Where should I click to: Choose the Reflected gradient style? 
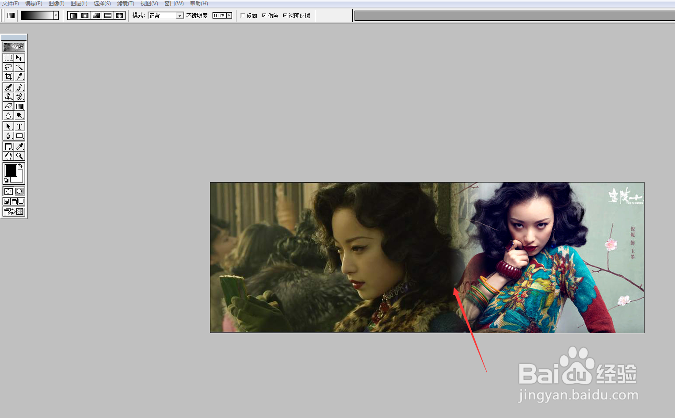(108, 15)
